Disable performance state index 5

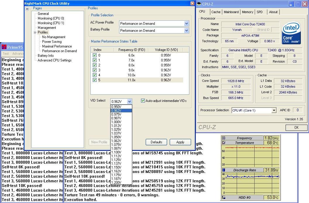click(95, 80)
